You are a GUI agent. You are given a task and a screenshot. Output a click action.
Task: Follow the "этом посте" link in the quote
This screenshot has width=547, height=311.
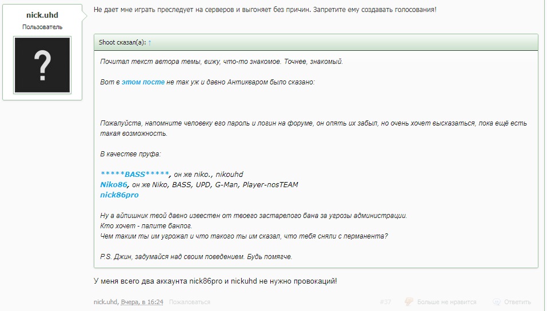pos(143,82)
